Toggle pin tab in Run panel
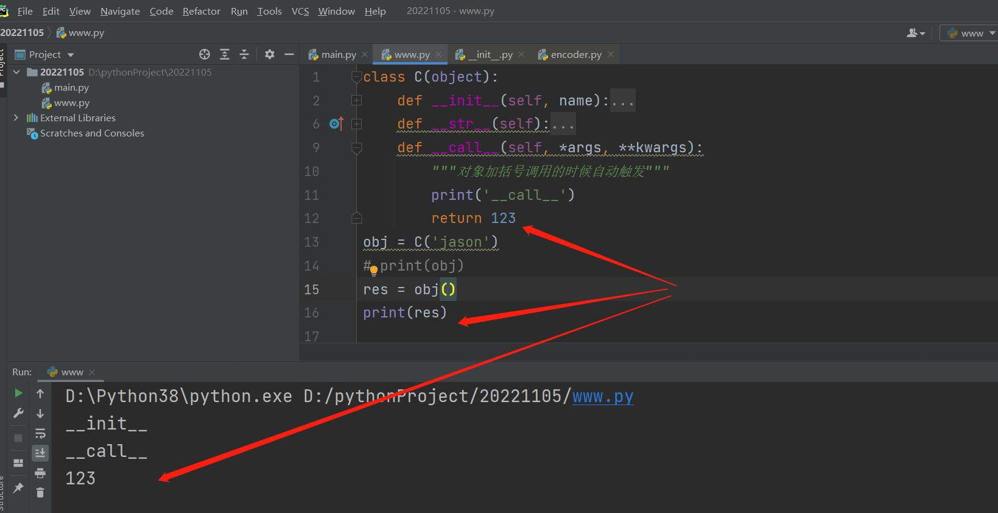The height and width of the screenshot is (513, 998). coord(18,487)
